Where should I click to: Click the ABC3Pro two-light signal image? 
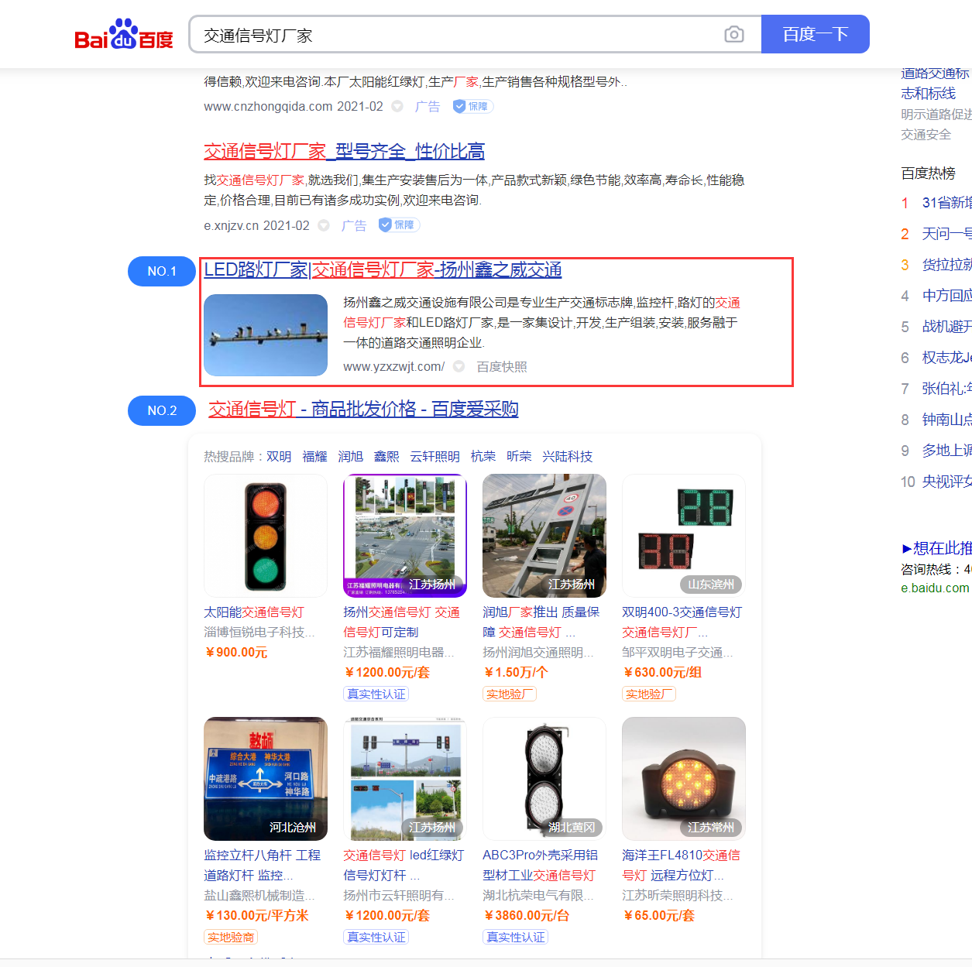click(544, 779)
